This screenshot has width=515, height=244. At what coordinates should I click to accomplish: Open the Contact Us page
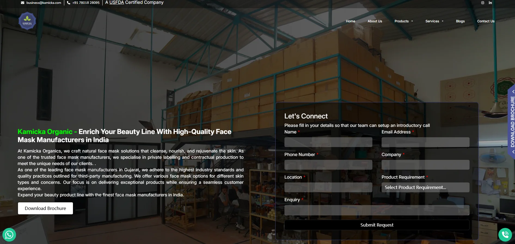point(486,21)
